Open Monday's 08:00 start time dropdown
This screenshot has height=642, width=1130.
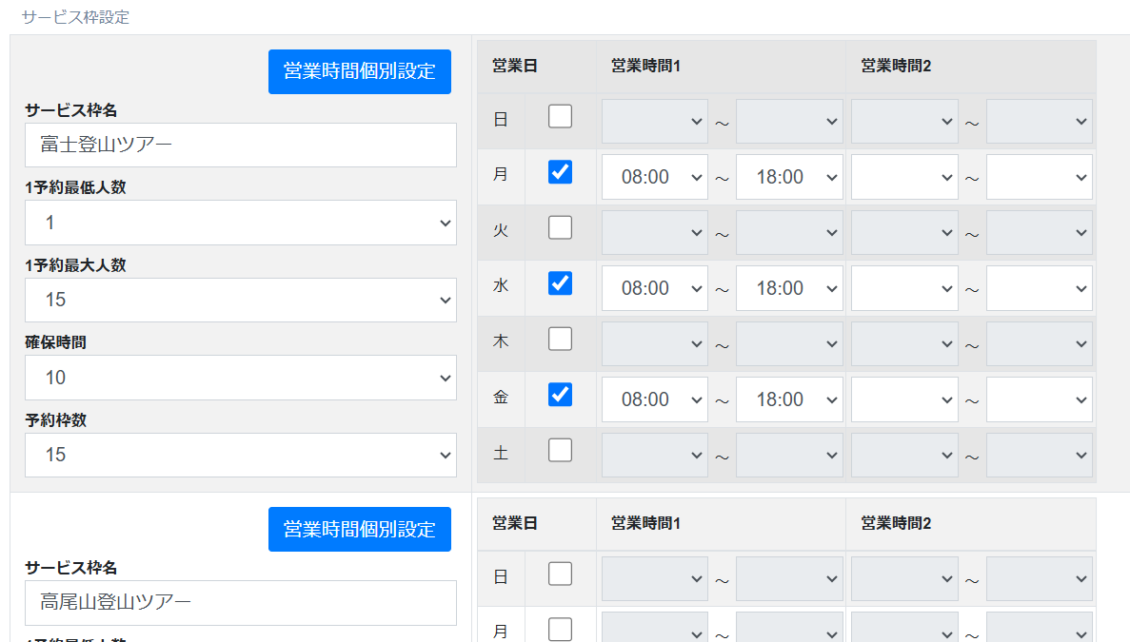click(654, 176)
